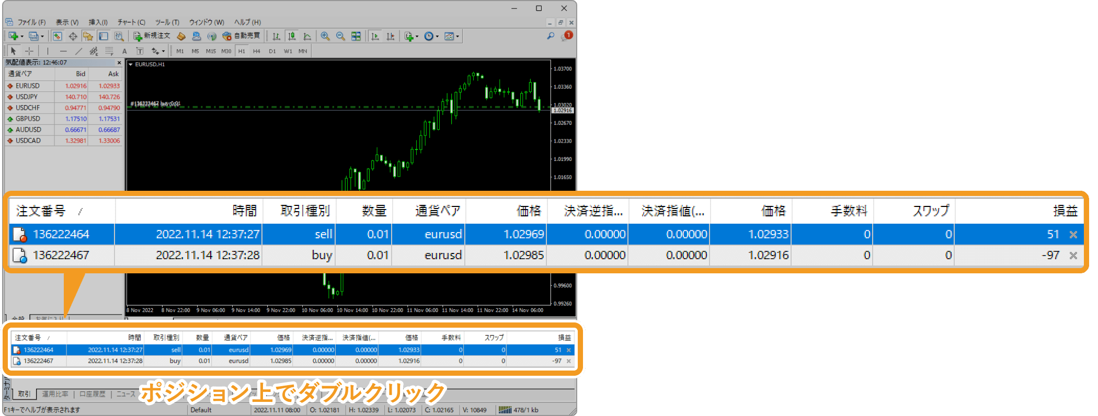Switch to the 口座履歴 terminal tab
The width and height of the screenshot is (1098, 416).
coord(92,394)
